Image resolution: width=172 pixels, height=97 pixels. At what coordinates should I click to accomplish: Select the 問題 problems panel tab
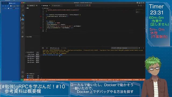pyautogui.click(x=43, y=48)
